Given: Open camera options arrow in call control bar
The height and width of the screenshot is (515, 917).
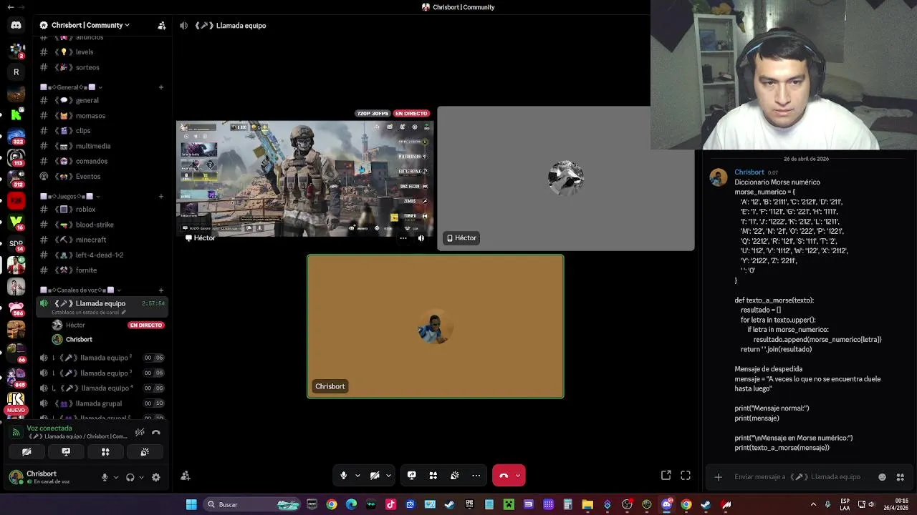Looking at the screenshot, I should pyautogui.click(x=388, y=476).
